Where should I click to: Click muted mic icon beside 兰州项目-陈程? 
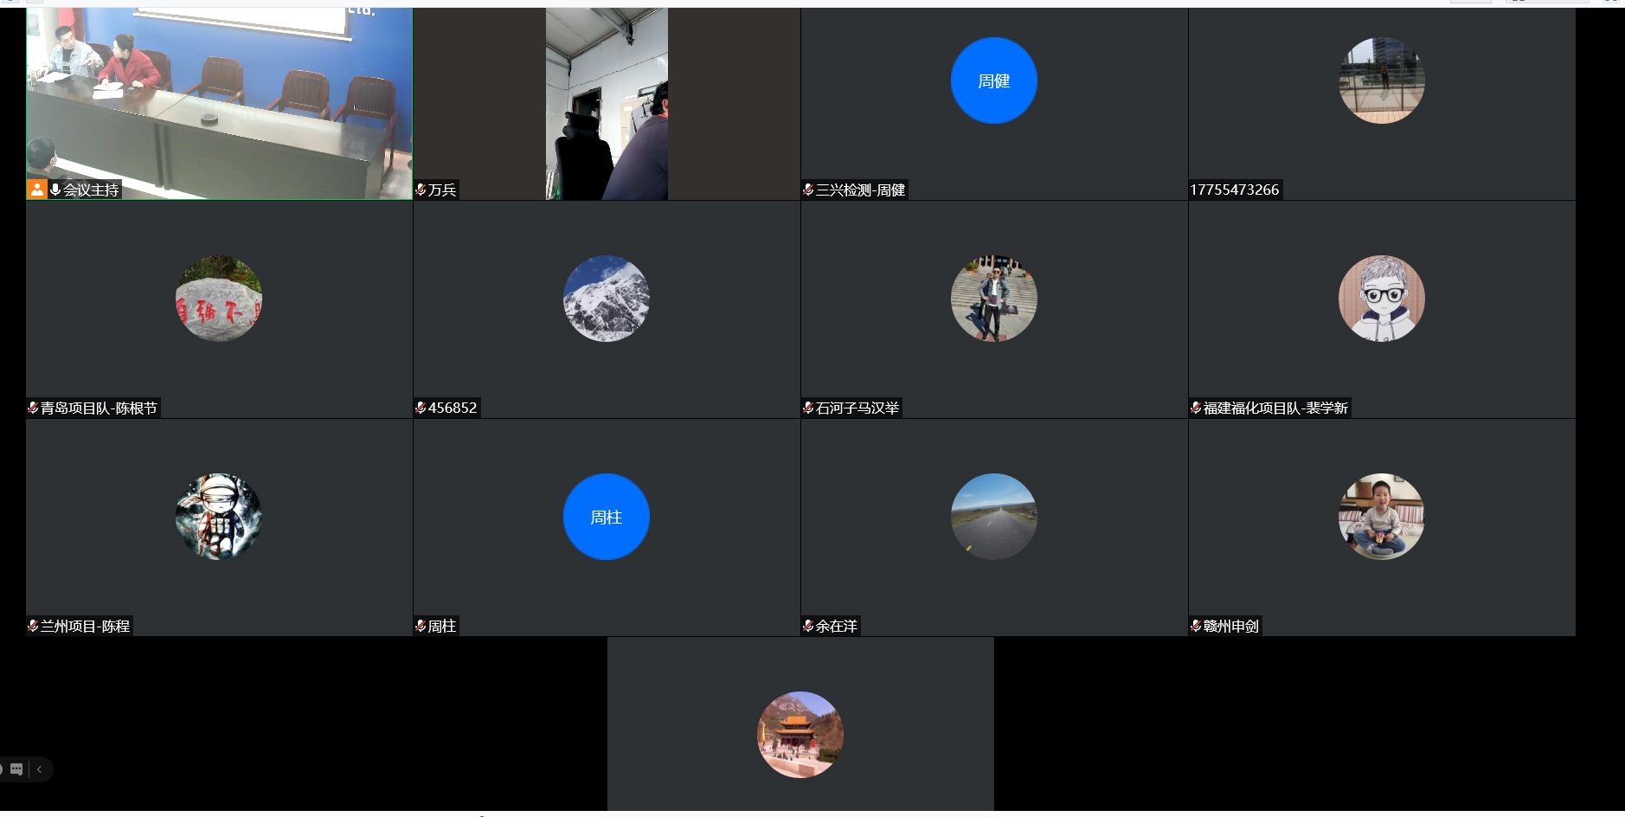point(33,626)
